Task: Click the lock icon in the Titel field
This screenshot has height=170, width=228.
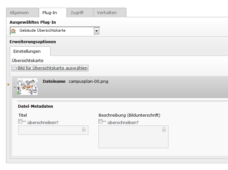Action: (84, 129)
